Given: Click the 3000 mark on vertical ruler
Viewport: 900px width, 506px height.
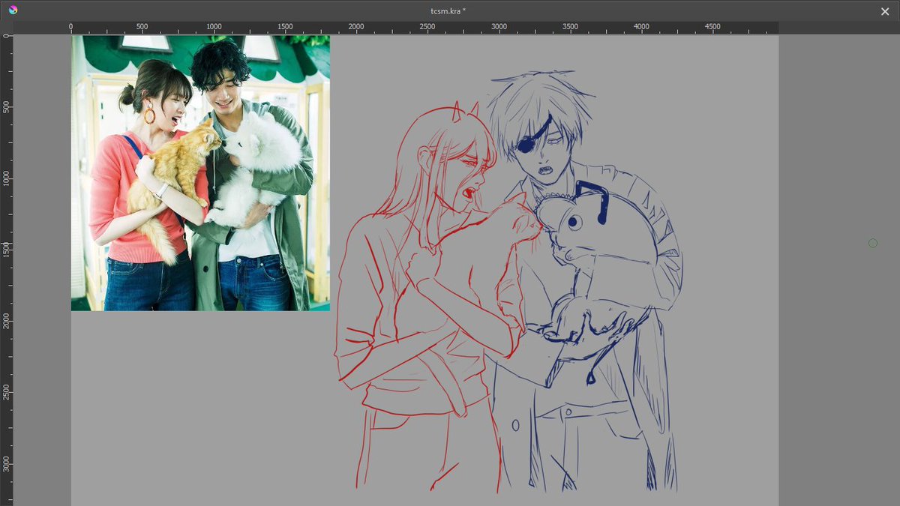Looking at the screenshot, I should coord(7,466).
